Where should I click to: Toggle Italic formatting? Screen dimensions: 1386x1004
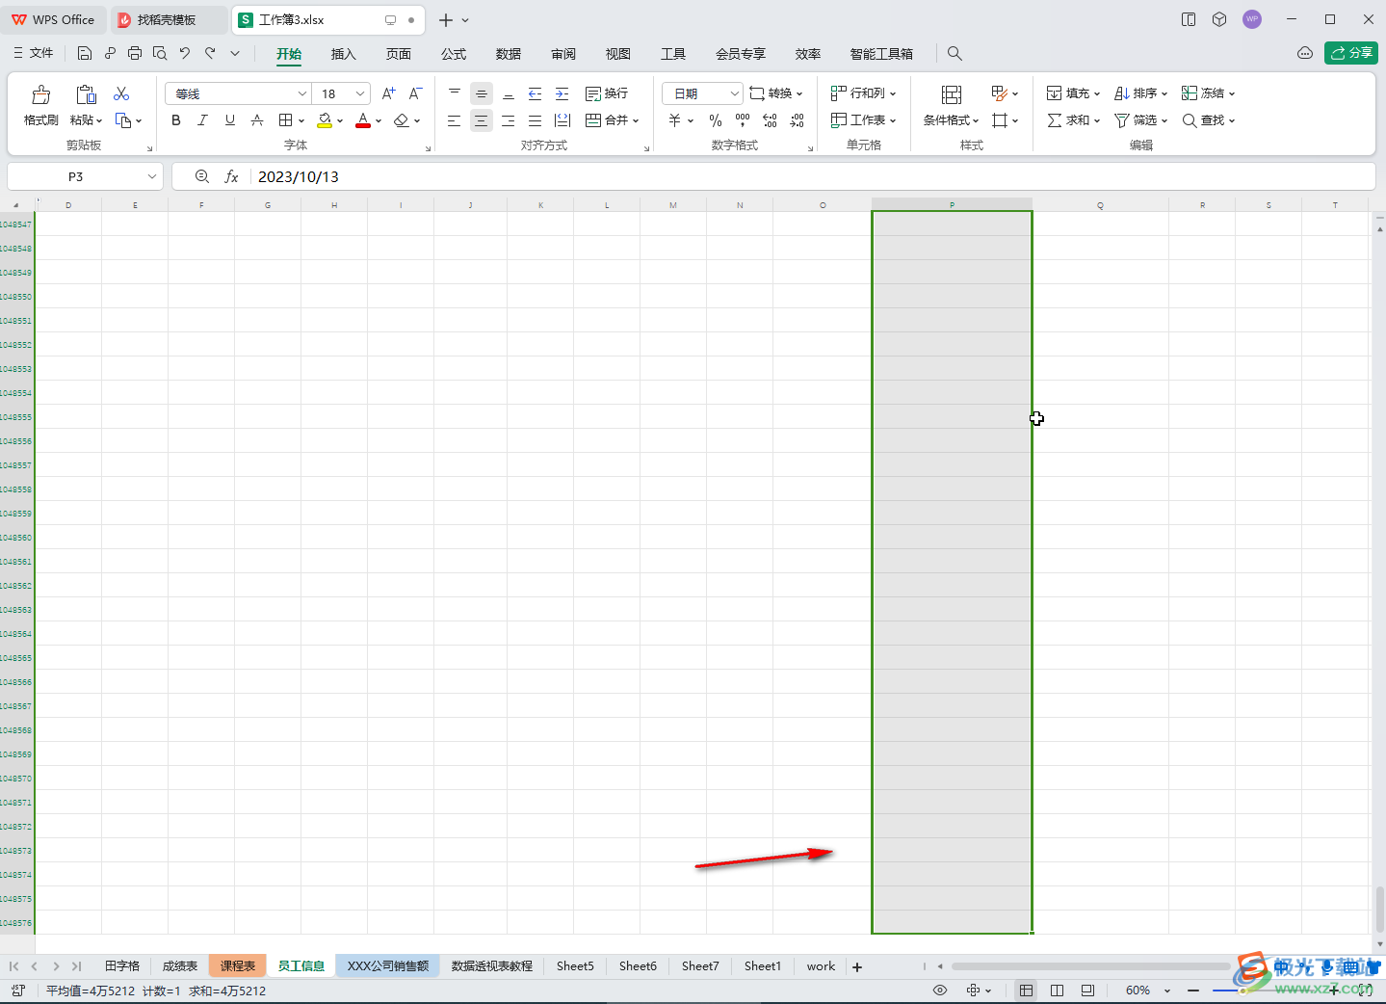202,120
